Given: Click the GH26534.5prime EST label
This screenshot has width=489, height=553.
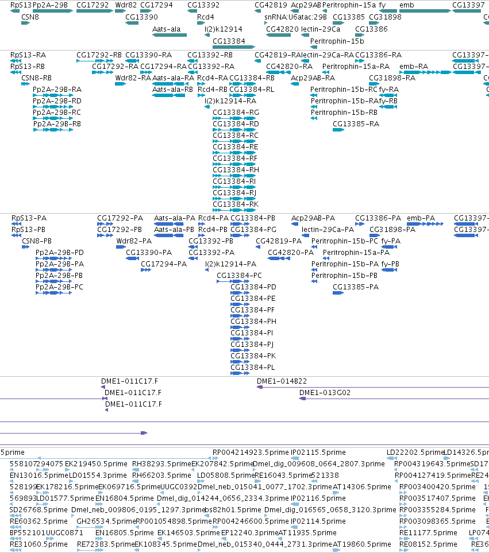Looking at the screenshot, I should 106,521.
